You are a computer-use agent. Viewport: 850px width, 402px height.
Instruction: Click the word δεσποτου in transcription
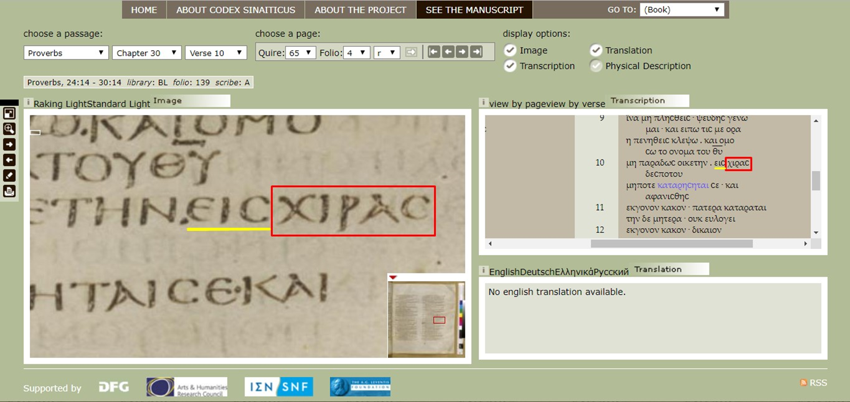[664, 174]
